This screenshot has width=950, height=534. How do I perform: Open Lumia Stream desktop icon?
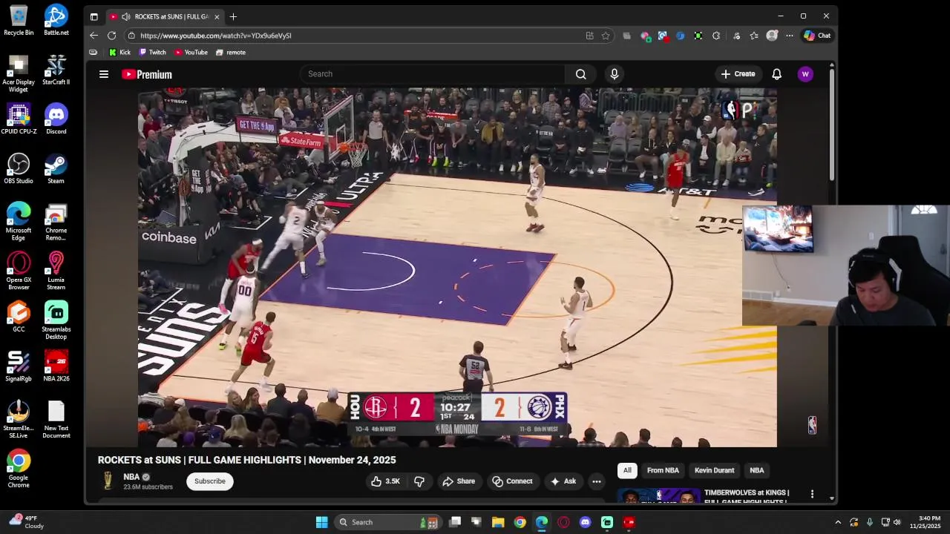(x=56, y=271)
